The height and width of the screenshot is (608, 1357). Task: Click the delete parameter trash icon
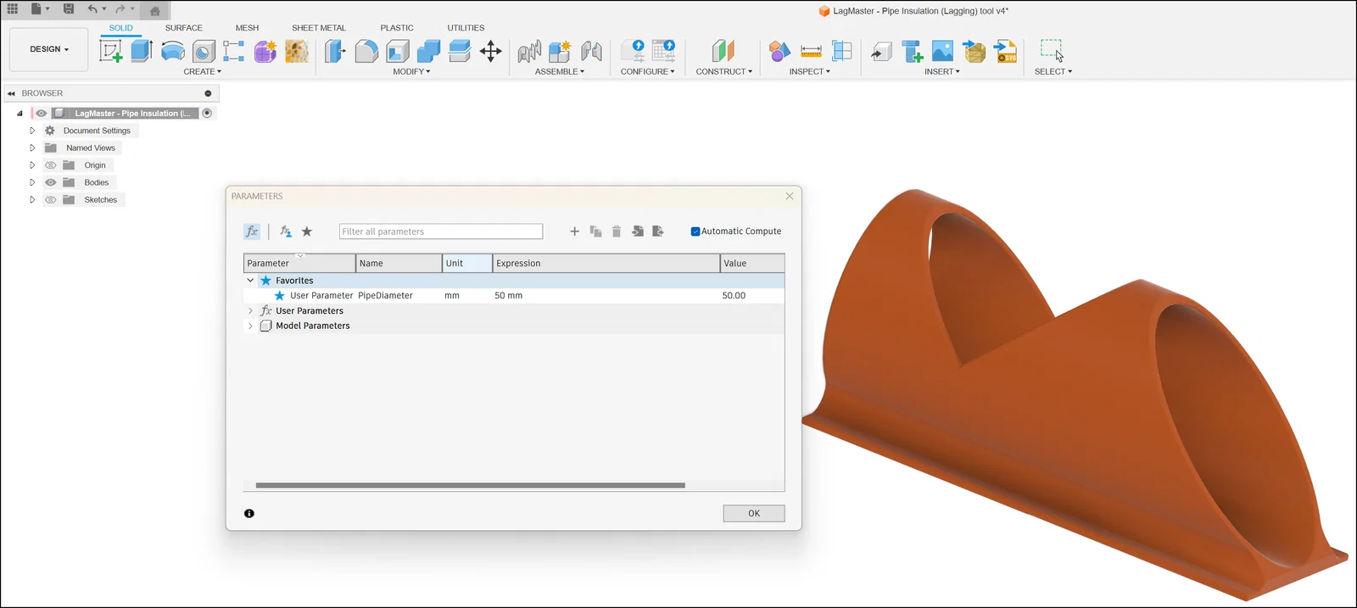(x=617, y=231)
